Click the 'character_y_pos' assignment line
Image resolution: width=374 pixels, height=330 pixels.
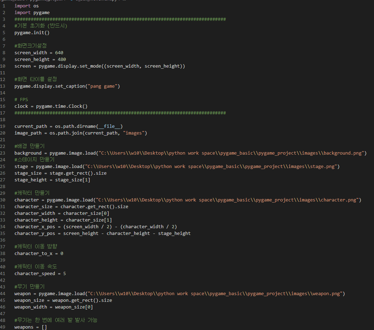pos(102,233)
